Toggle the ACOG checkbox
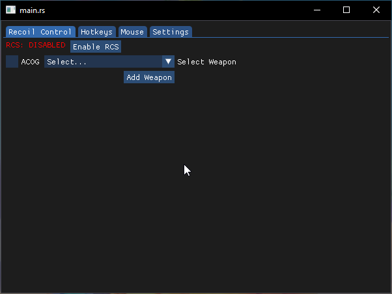This screenshot has height=294, width=392. coord(12,62)
